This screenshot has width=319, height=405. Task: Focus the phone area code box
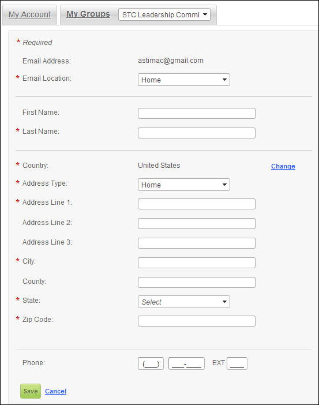[151, 363]
